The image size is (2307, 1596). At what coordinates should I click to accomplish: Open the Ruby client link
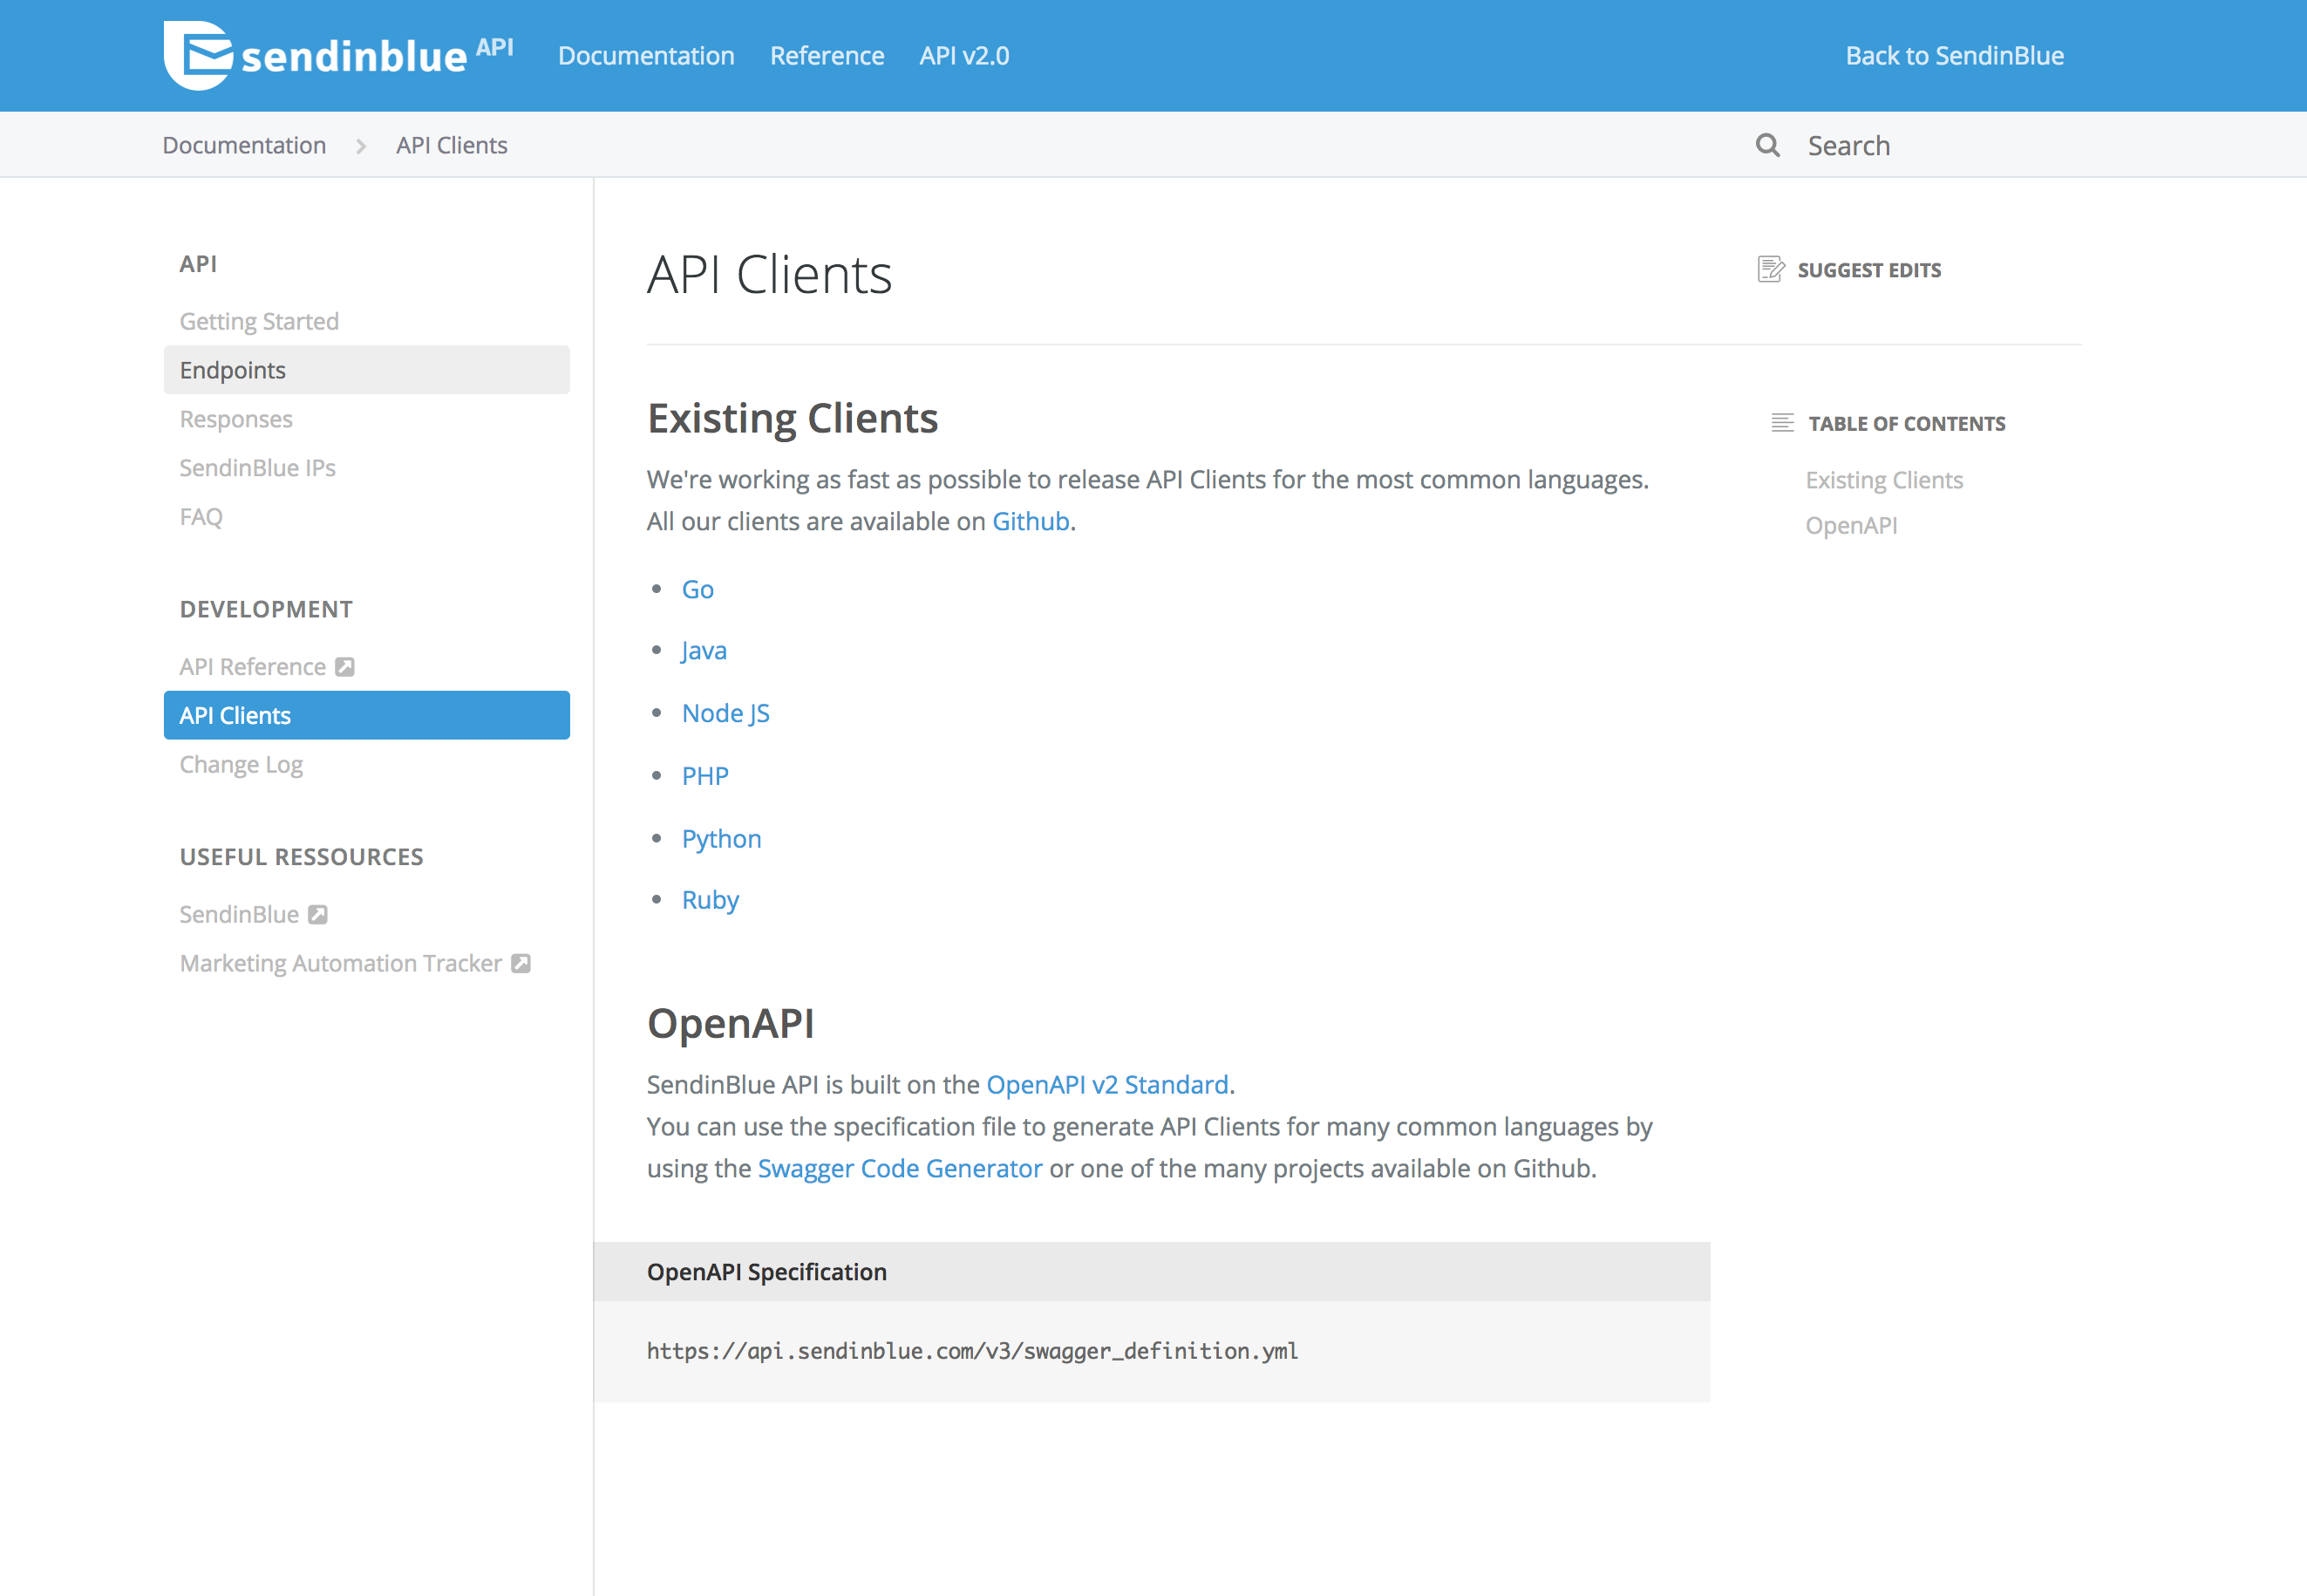click(x=710, y=900)
